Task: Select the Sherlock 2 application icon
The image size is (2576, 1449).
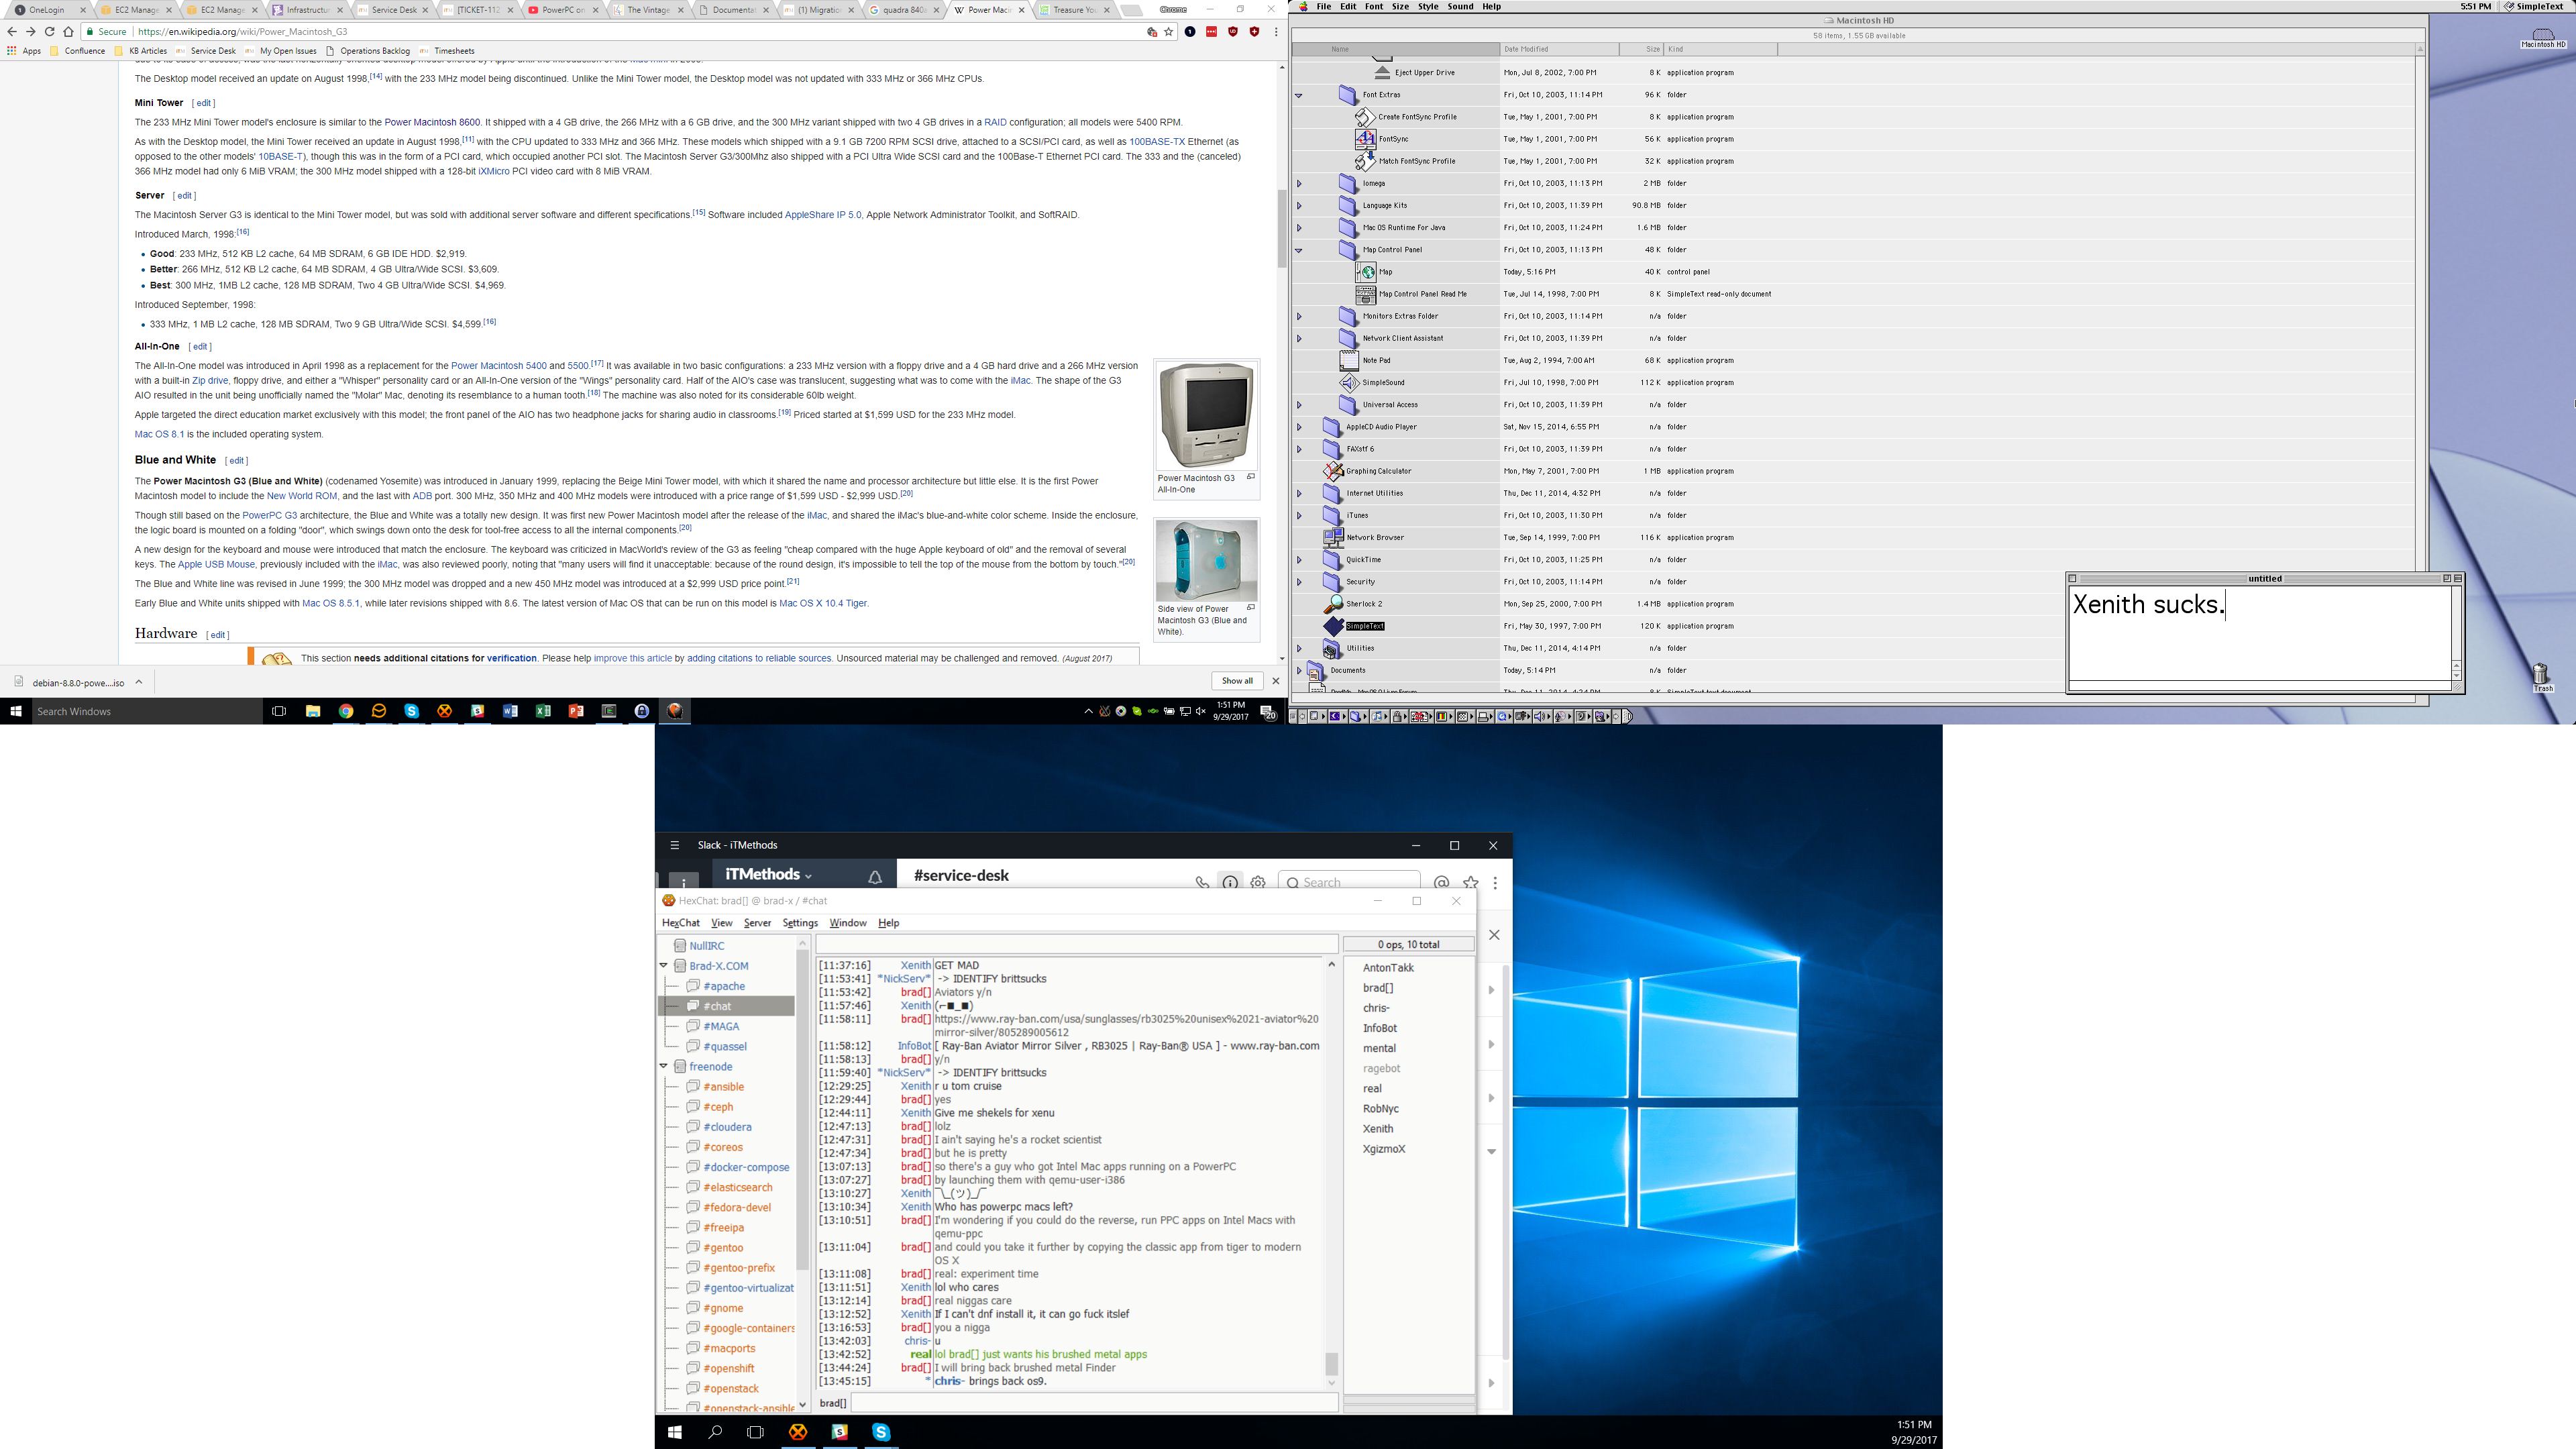Action: 1333,604
